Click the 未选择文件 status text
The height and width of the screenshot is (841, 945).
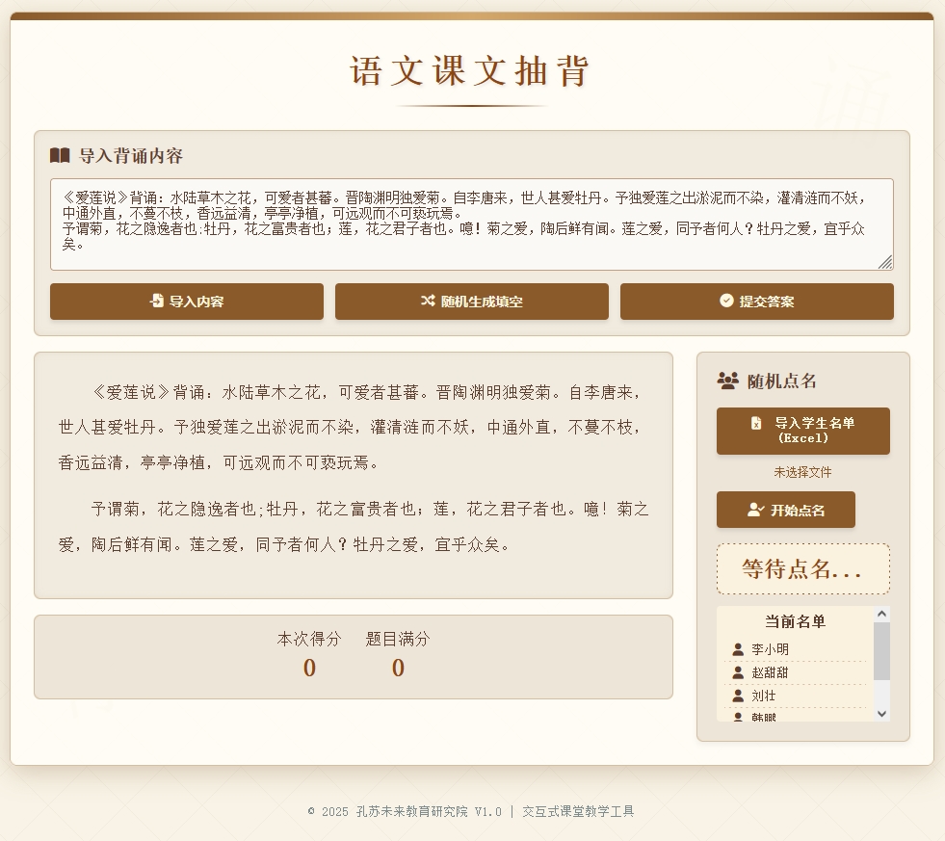pyautogui.click(x=802, y=472)
